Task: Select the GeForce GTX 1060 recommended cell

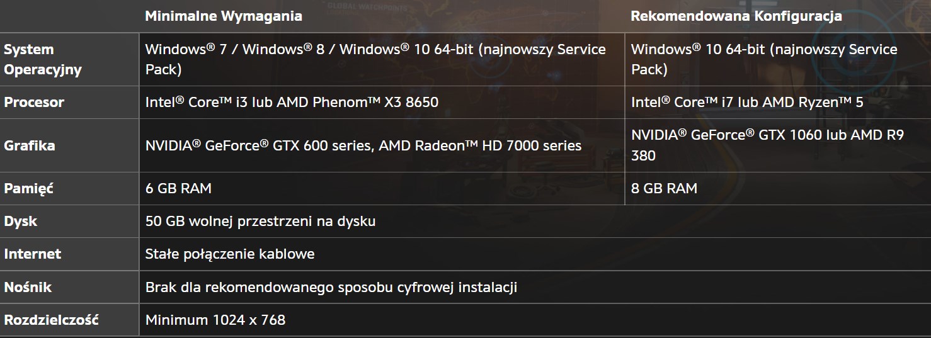Action: coord(767,145)
